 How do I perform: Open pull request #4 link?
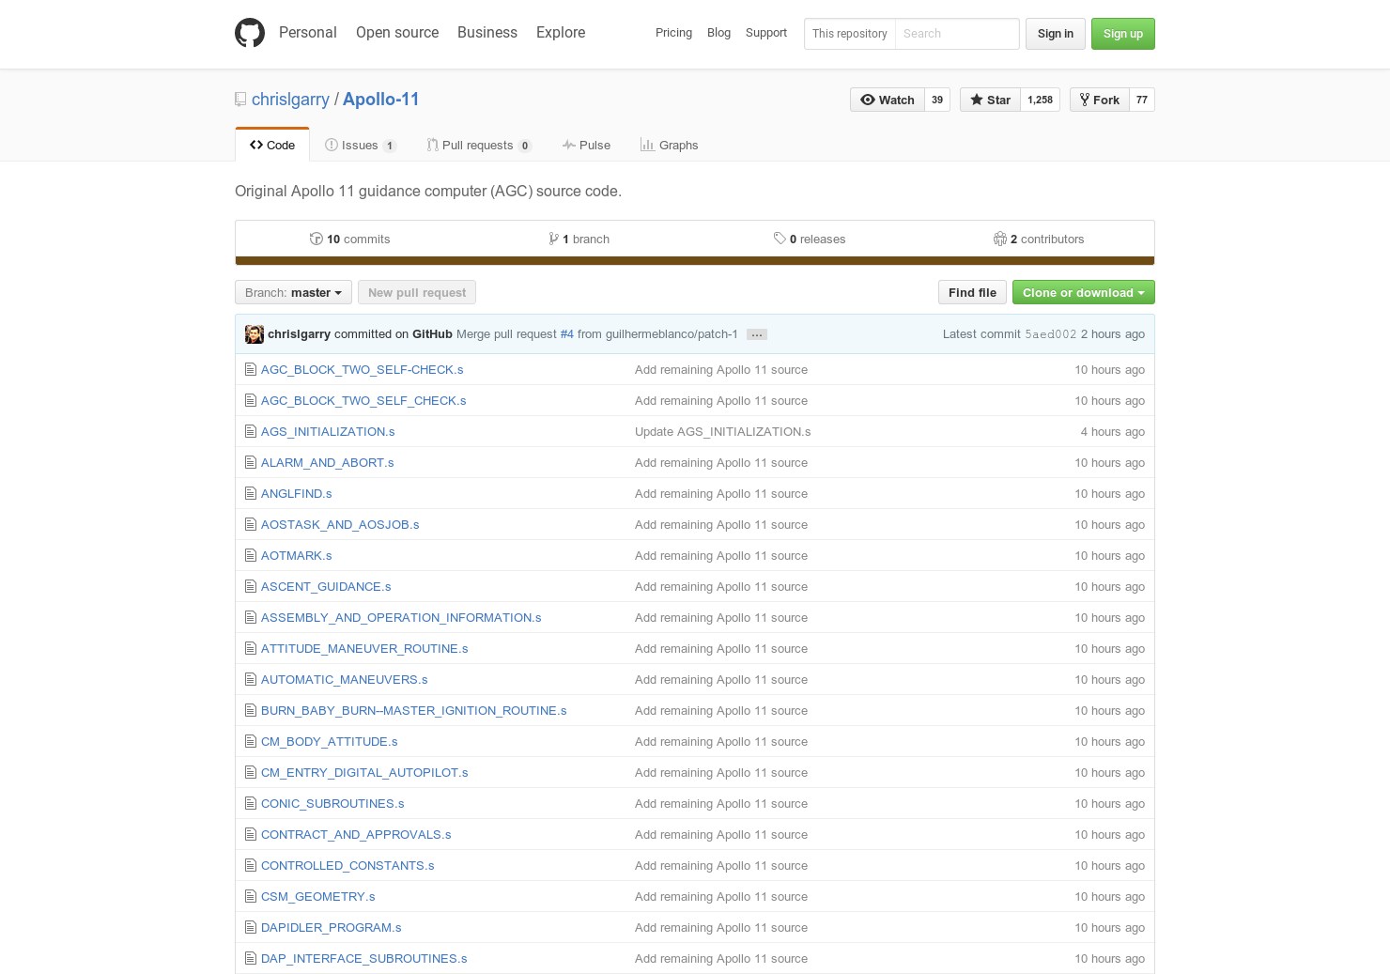(x=566, y=334)
